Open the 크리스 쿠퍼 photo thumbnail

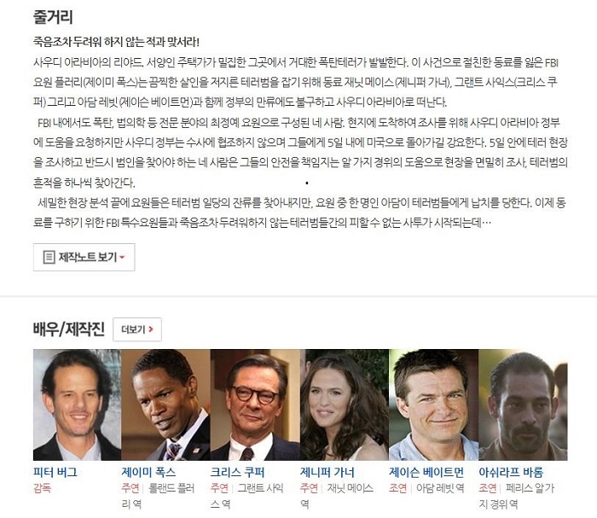255,405
